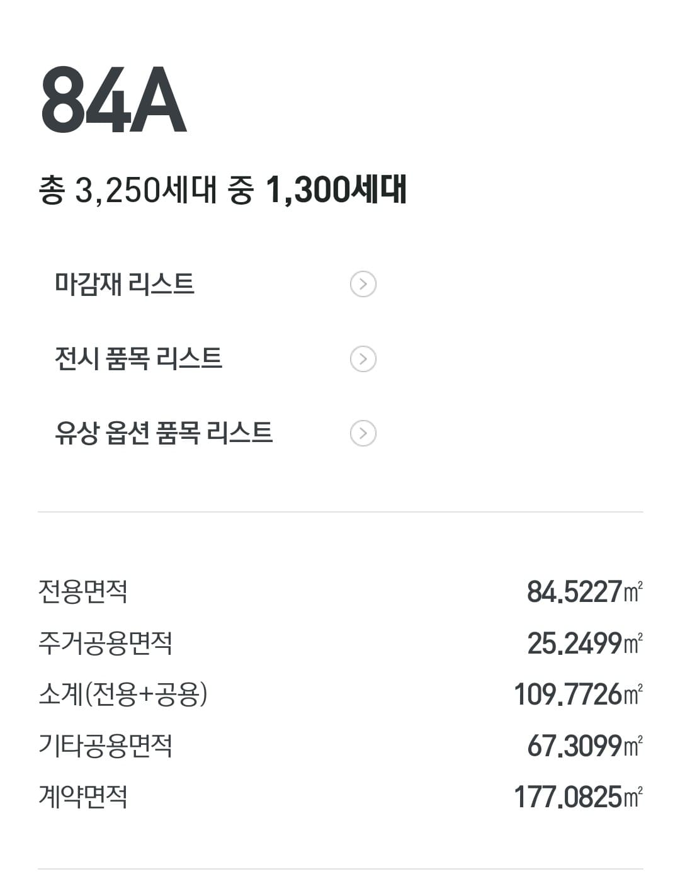Open the 전시 품목 리스트 link
Viewport: 680px width, 874px height.
[x=139, y=359]
